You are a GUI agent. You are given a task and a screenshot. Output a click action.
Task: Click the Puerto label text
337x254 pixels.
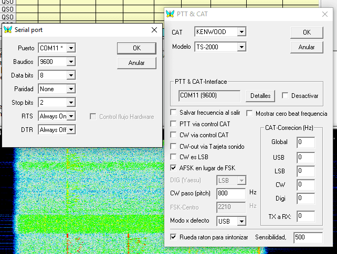[x=26, y=48]
